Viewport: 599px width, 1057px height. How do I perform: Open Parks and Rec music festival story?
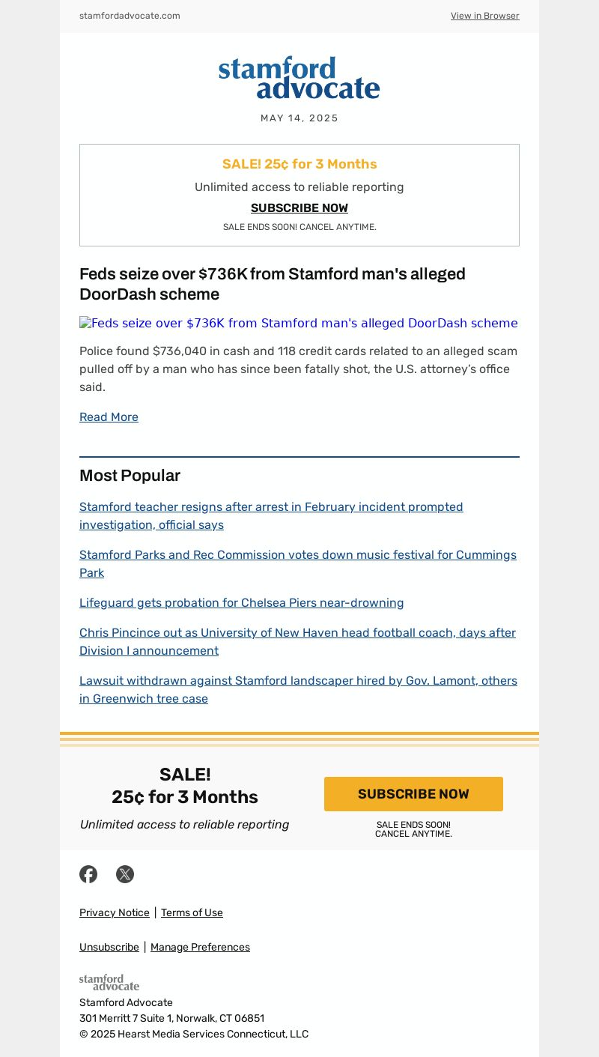point(297,563)
